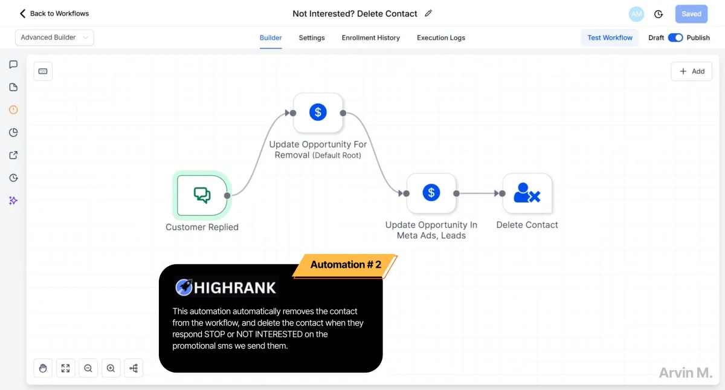Click the Draft label
The height and width of the screenshot is (390, 725).
(x=656, y=37)
